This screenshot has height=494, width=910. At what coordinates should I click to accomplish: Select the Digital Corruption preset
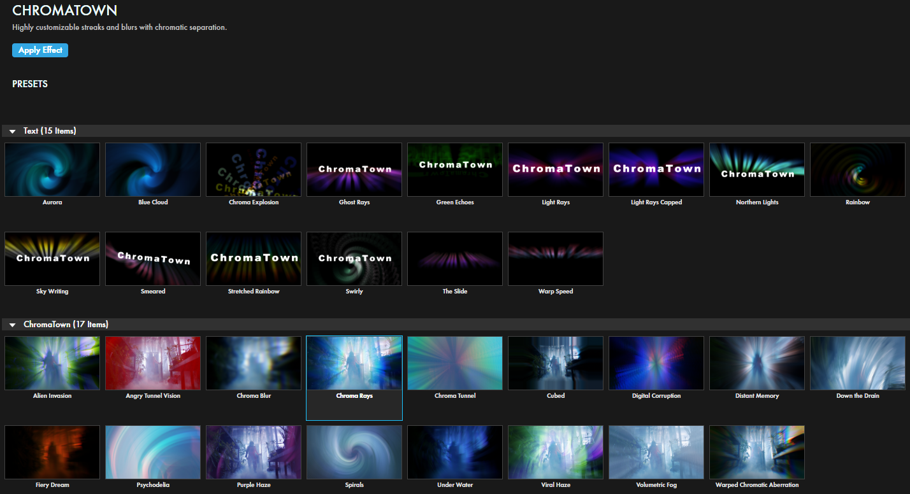click(x=656, y=363)
